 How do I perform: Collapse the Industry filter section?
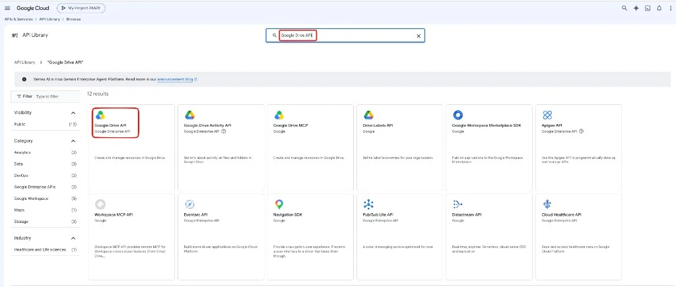click(x=73, y=238)
